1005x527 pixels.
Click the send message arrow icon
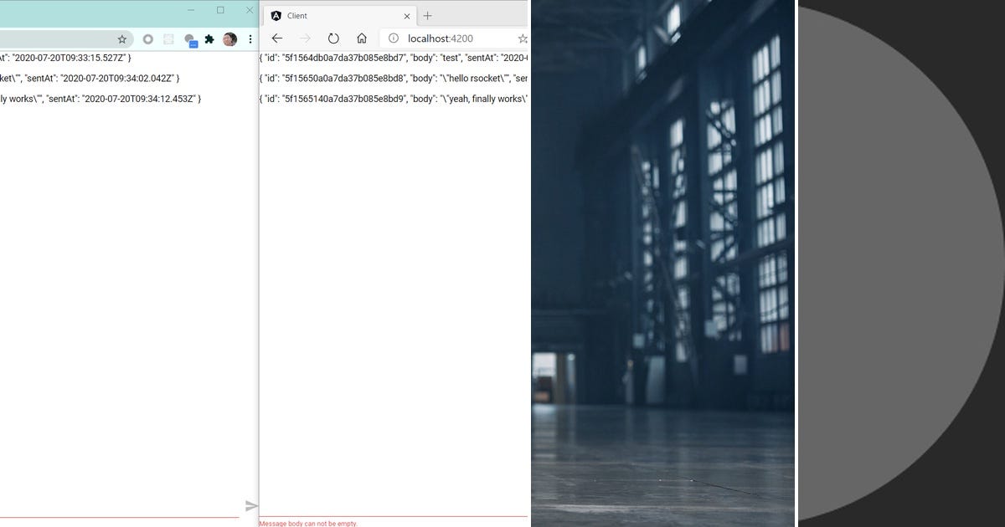pyautogui.click(x=250, y=505)
